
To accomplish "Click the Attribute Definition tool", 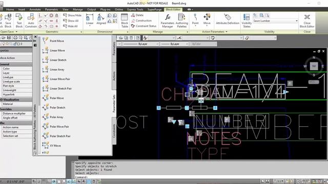I will click(x=228, y=19).
